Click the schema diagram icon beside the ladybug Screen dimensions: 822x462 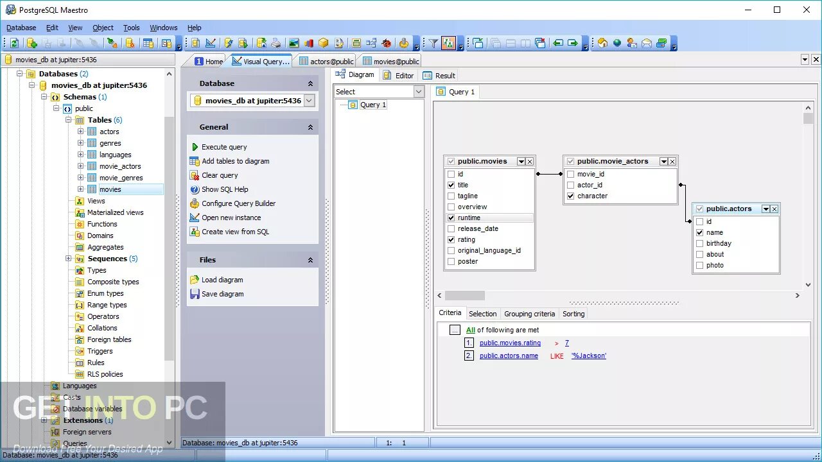[371, 43]
